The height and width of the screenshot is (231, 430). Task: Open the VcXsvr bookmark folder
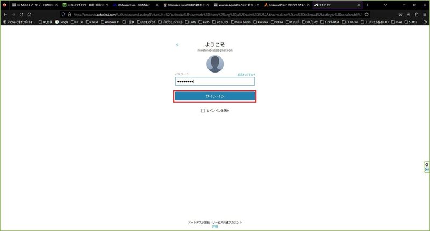[277, 22]
